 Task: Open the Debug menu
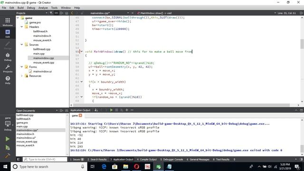click(31, 8)
